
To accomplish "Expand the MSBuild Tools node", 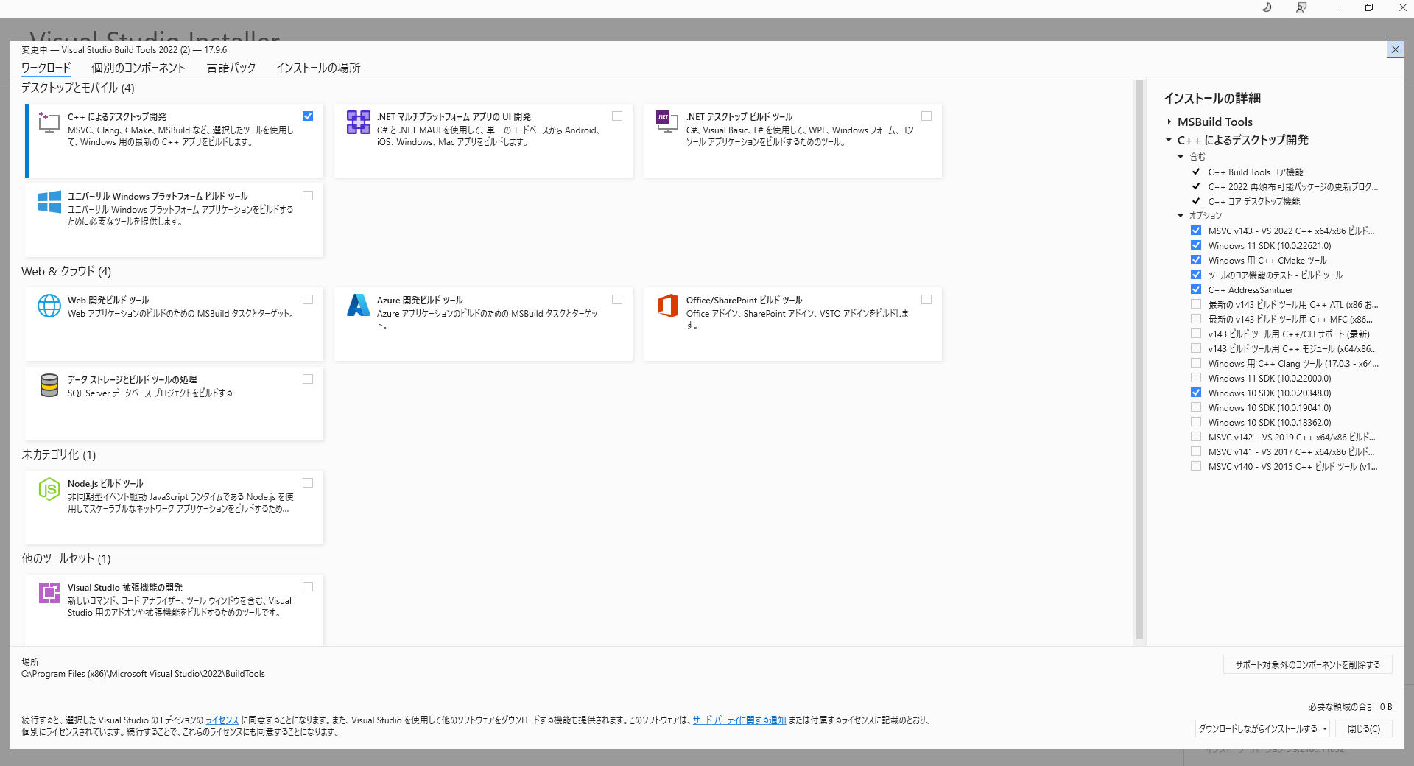I will [1169, 122].
